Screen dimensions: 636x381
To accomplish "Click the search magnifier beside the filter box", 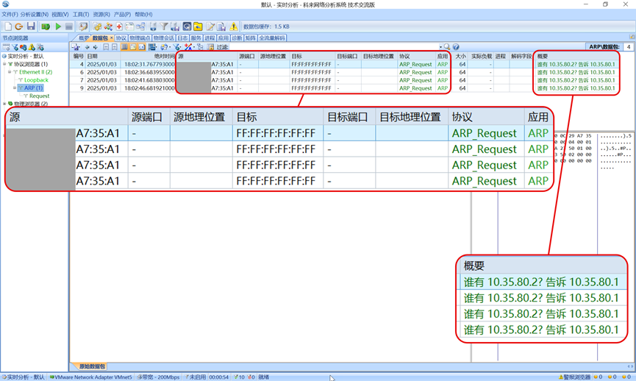I will pyautogui.click(x=447, y=47).
